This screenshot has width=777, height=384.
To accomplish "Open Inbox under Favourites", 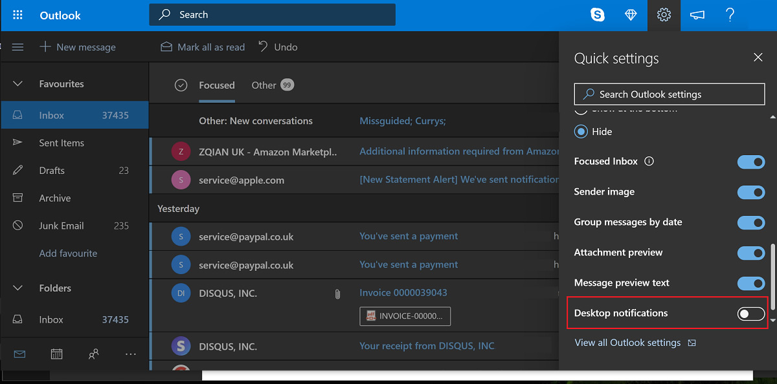I will click(x=74, y=115).
